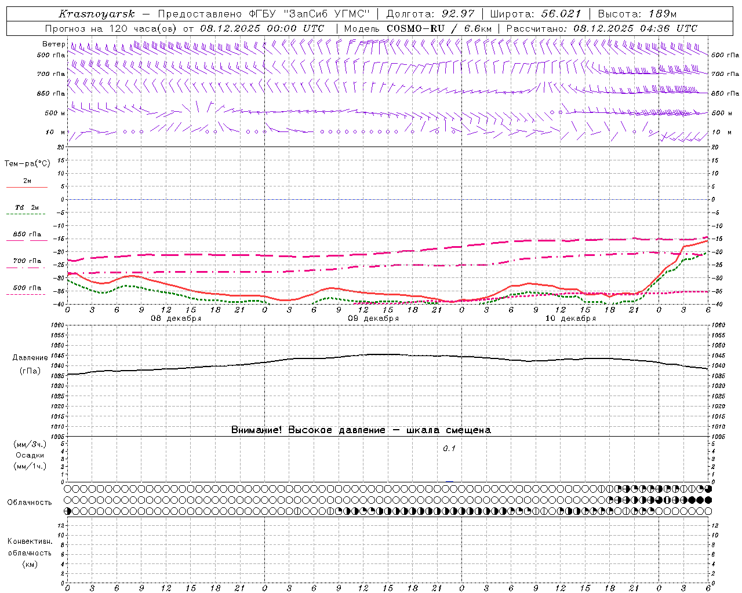Viewport: 742px width, 593px height.
Task: Click the '08 декабря' date label
Action: [x=176, y=319]
